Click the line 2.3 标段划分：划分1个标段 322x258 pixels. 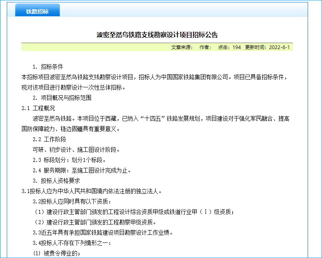coord(69,160)
